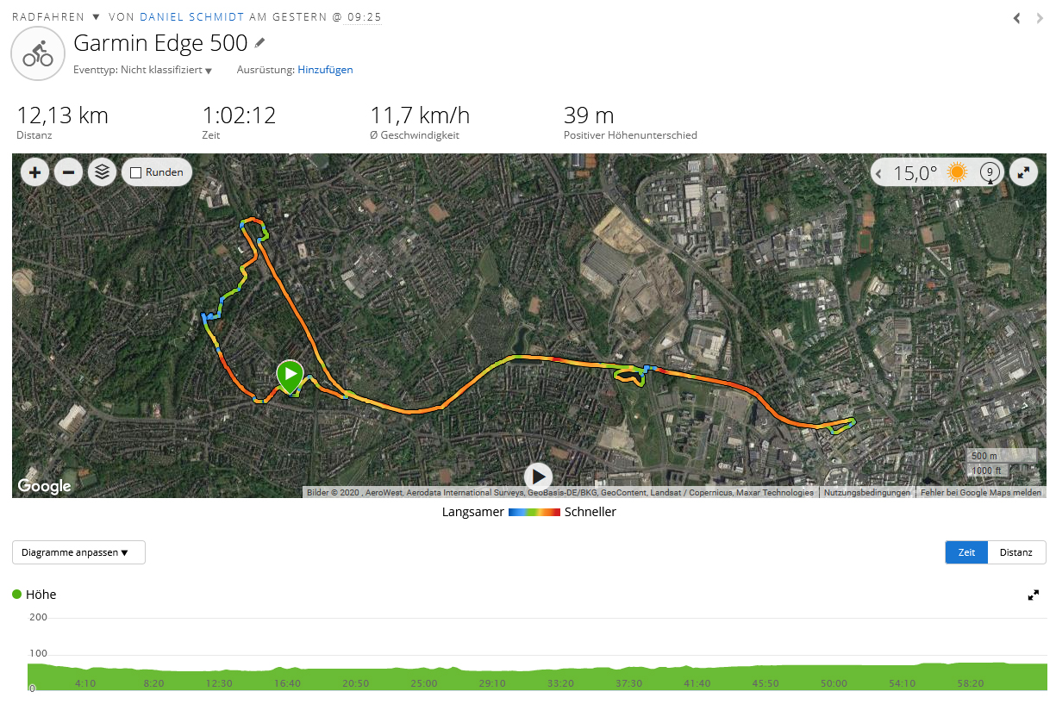Open the Hinzufügen equipment link

pos(325,70)
